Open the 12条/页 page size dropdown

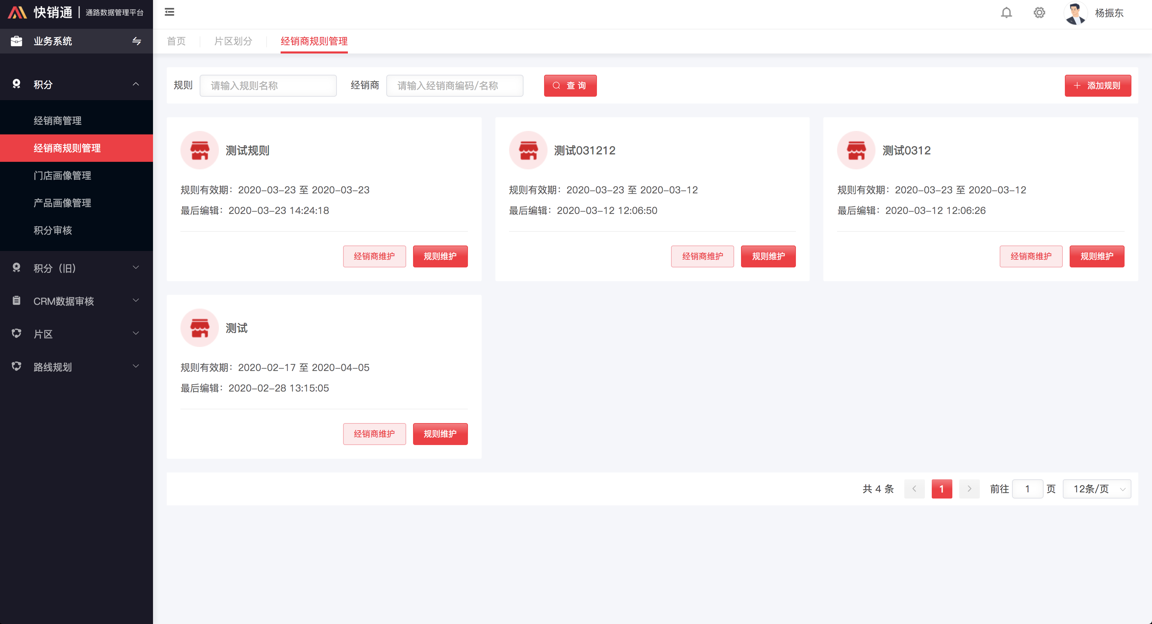pos(1096,489)
